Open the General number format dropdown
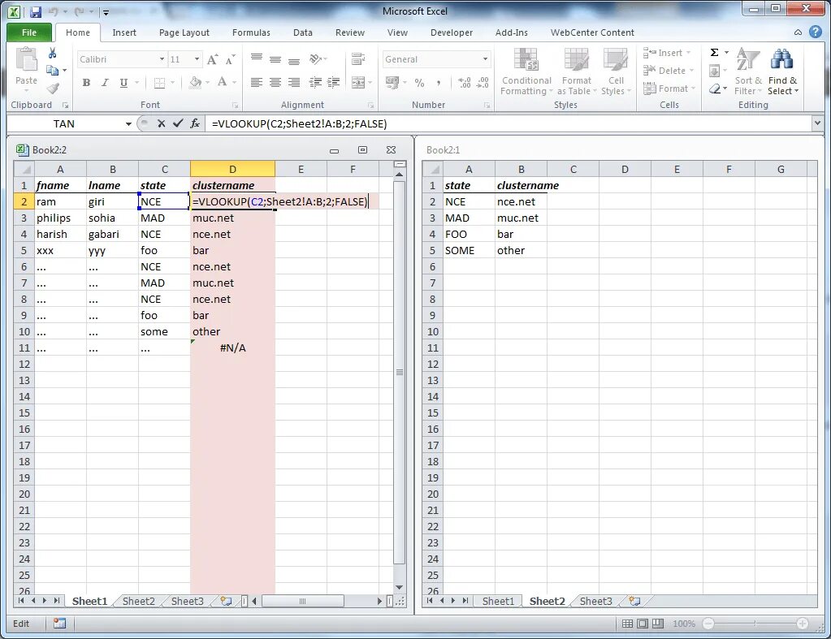Viewport: 831px width, 639px height. click(x=486, y=59)
